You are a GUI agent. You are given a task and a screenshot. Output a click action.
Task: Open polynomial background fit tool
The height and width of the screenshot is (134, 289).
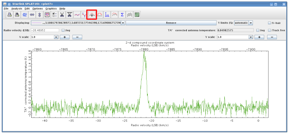[77, 15]
